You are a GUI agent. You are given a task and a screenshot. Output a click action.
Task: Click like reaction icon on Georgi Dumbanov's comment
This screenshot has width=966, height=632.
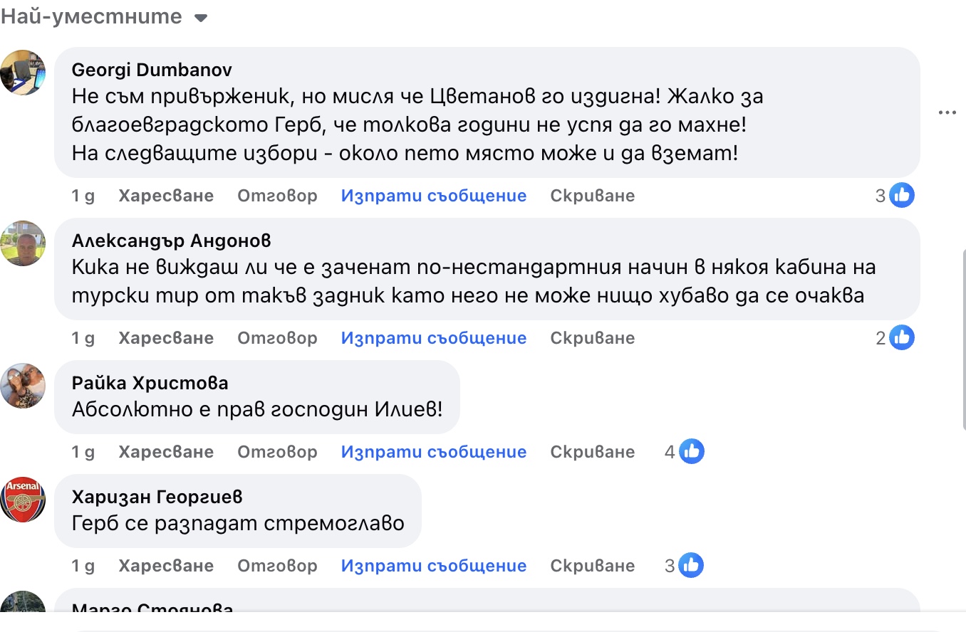(x=902, y=195)
